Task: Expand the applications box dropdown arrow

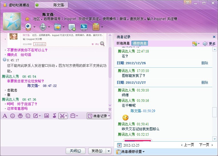Action: click(102, 27)
